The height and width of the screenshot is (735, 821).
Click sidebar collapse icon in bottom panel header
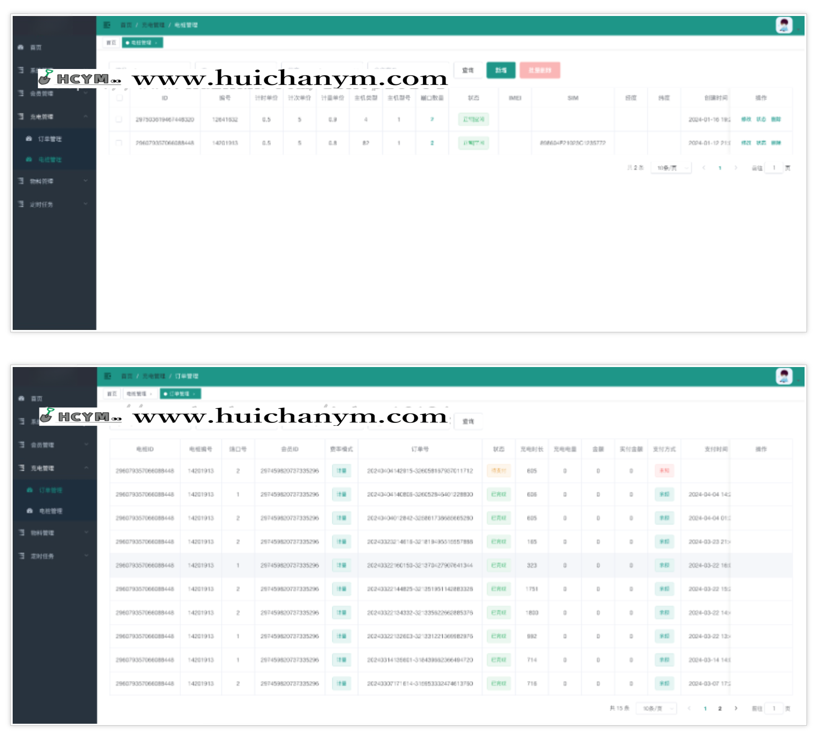tap(107, 376)
